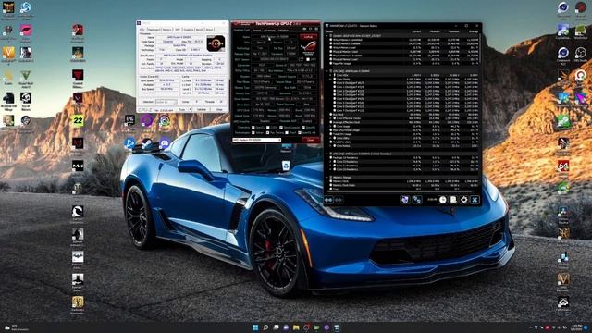Toggle the DirectCompute checkbox in GPU-Z
Screen dimensions: 592x333
click(281, 127)
